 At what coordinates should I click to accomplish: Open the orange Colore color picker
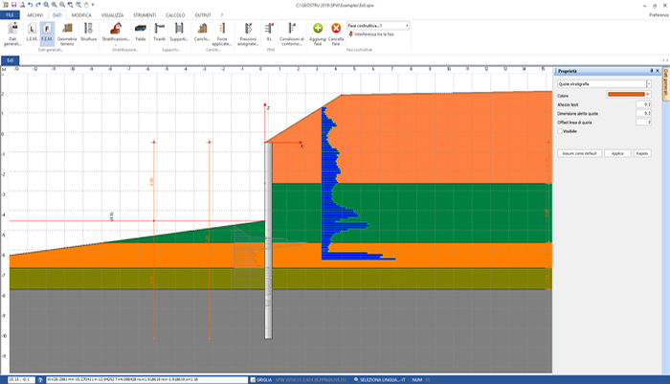pyautogui.click(x=629, y=96)
